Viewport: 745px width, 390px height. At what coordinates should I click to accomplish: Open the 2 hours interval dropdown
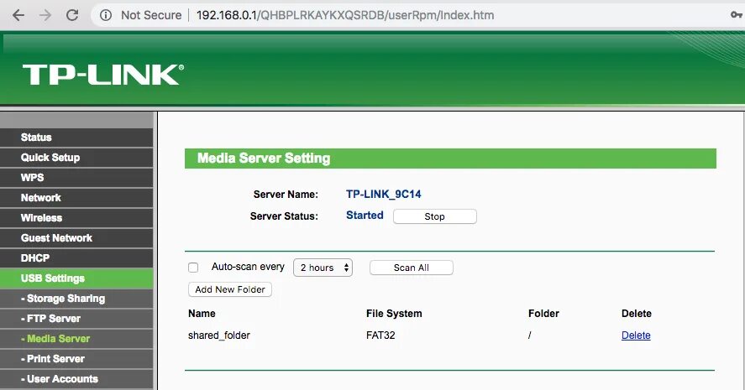[323, 268]
